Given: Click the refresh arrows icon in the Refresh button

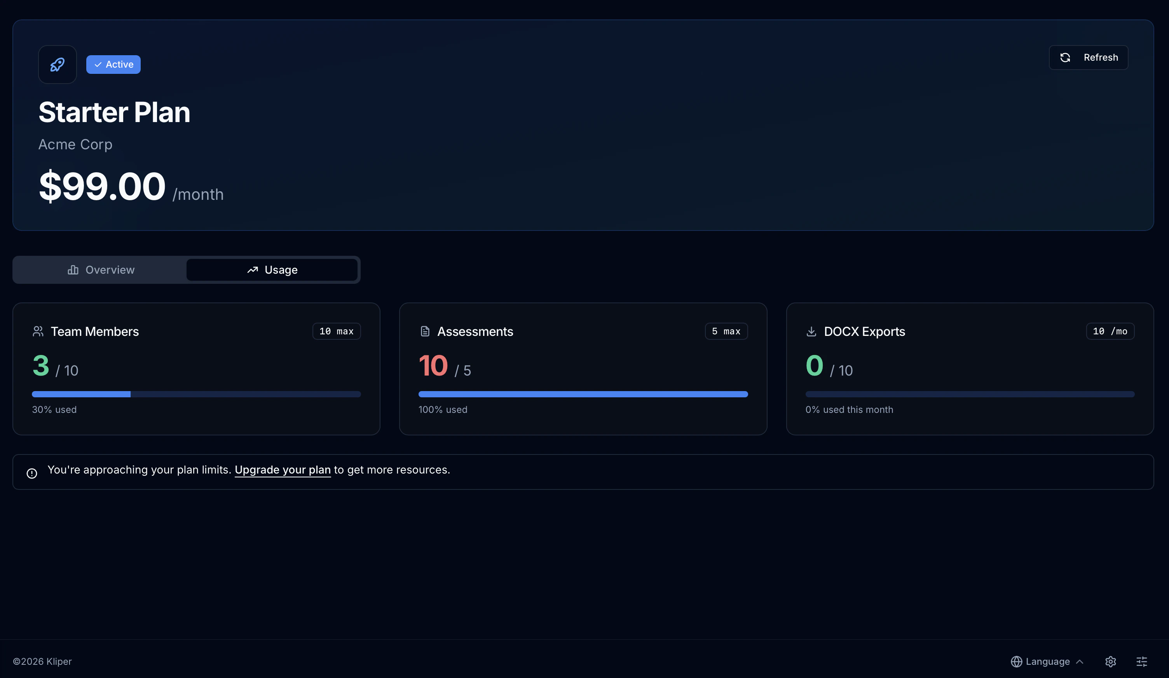Looking at the screenshot, I should tap(1065, 57).
